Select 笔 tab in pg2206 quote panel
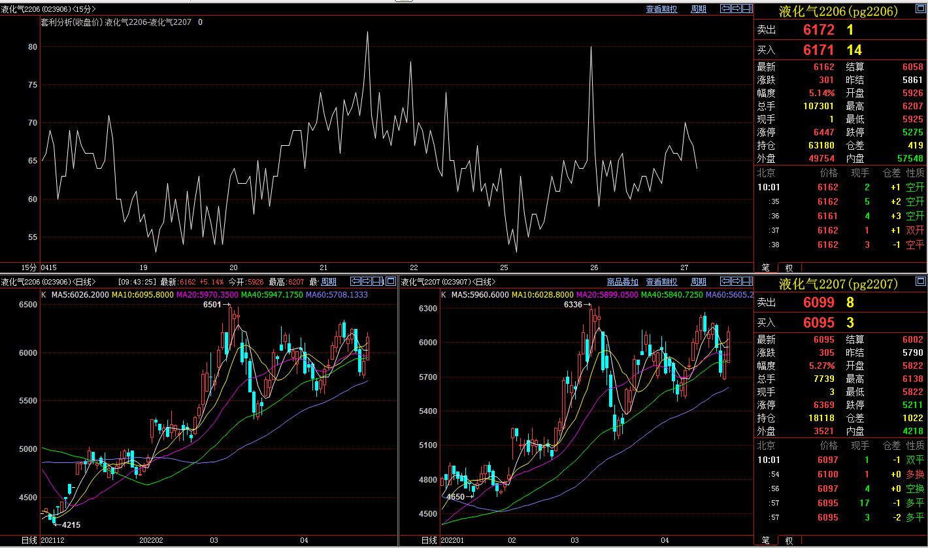Image resolution: width=928 pixels, height=548 pixels. click(x=765, y=268)
